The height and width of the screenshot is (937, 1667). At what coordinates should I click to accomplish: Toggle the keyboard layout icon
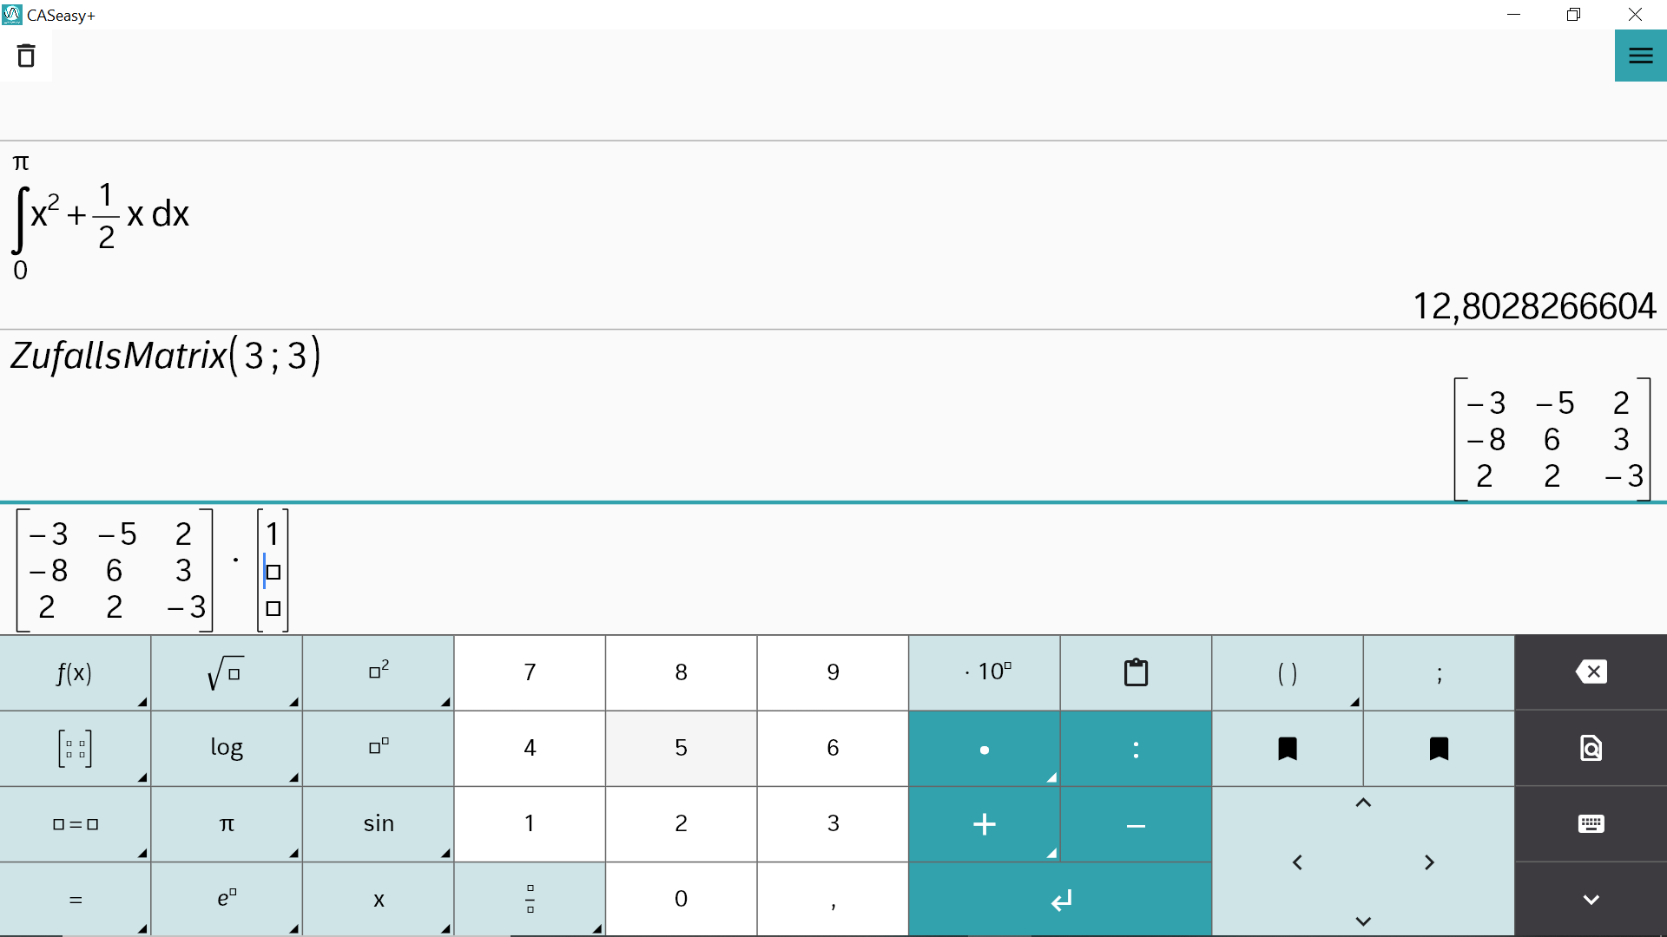pos(1591,823)
